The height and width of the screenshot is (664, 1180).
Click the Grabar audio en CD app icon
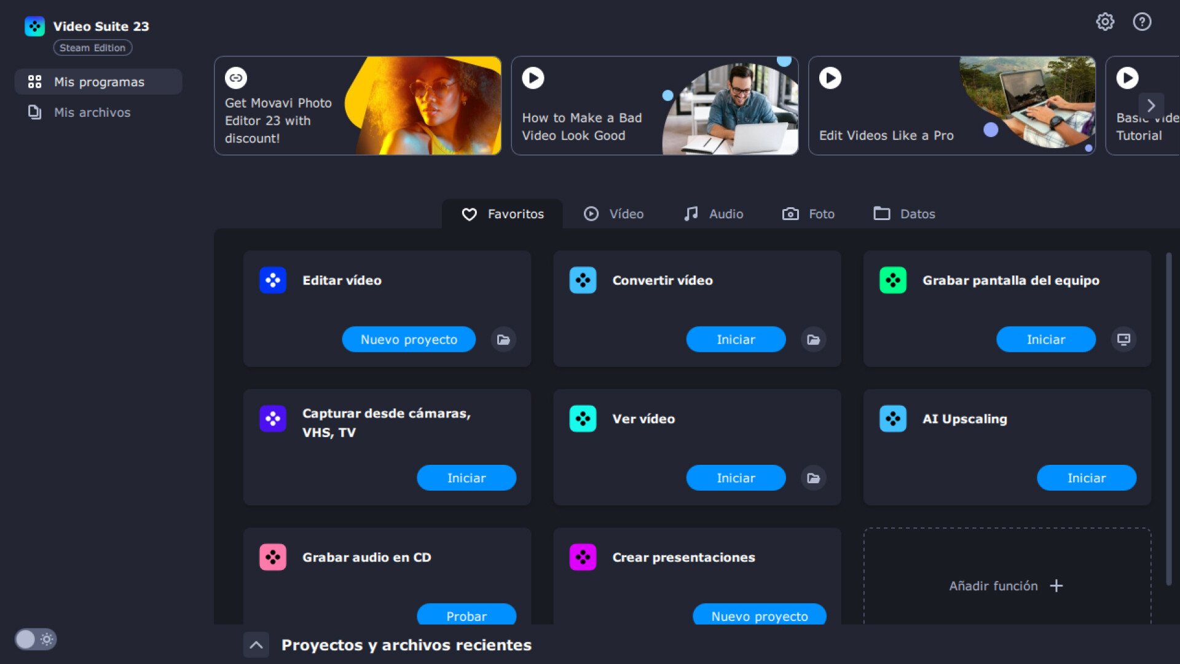tap(273, 557)
